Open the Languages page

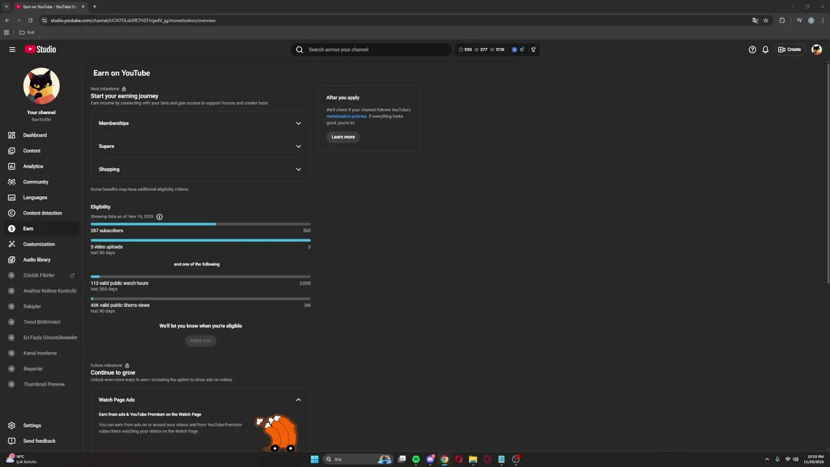point(41,197)
